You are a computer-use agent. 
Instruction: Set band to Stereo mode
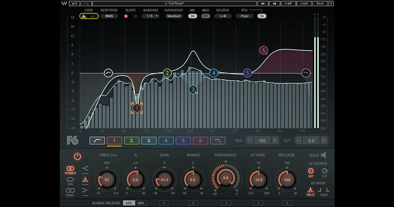click(x=70, y=170)
